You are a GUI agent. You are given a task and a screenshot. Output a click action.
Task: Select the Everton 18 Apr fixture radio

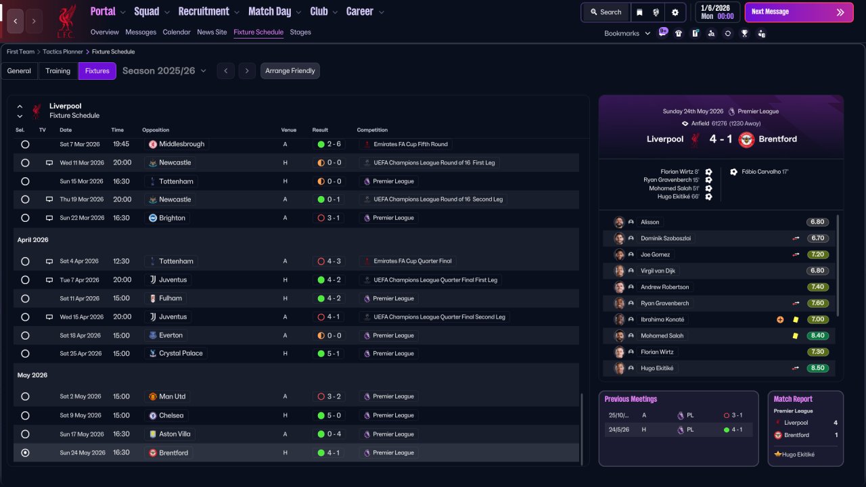pos(25,335)
